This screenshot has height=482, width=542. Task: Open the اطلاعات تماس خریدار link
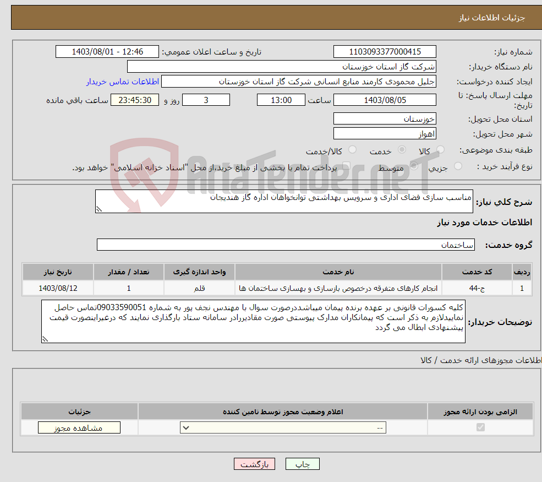pos(123,82)
